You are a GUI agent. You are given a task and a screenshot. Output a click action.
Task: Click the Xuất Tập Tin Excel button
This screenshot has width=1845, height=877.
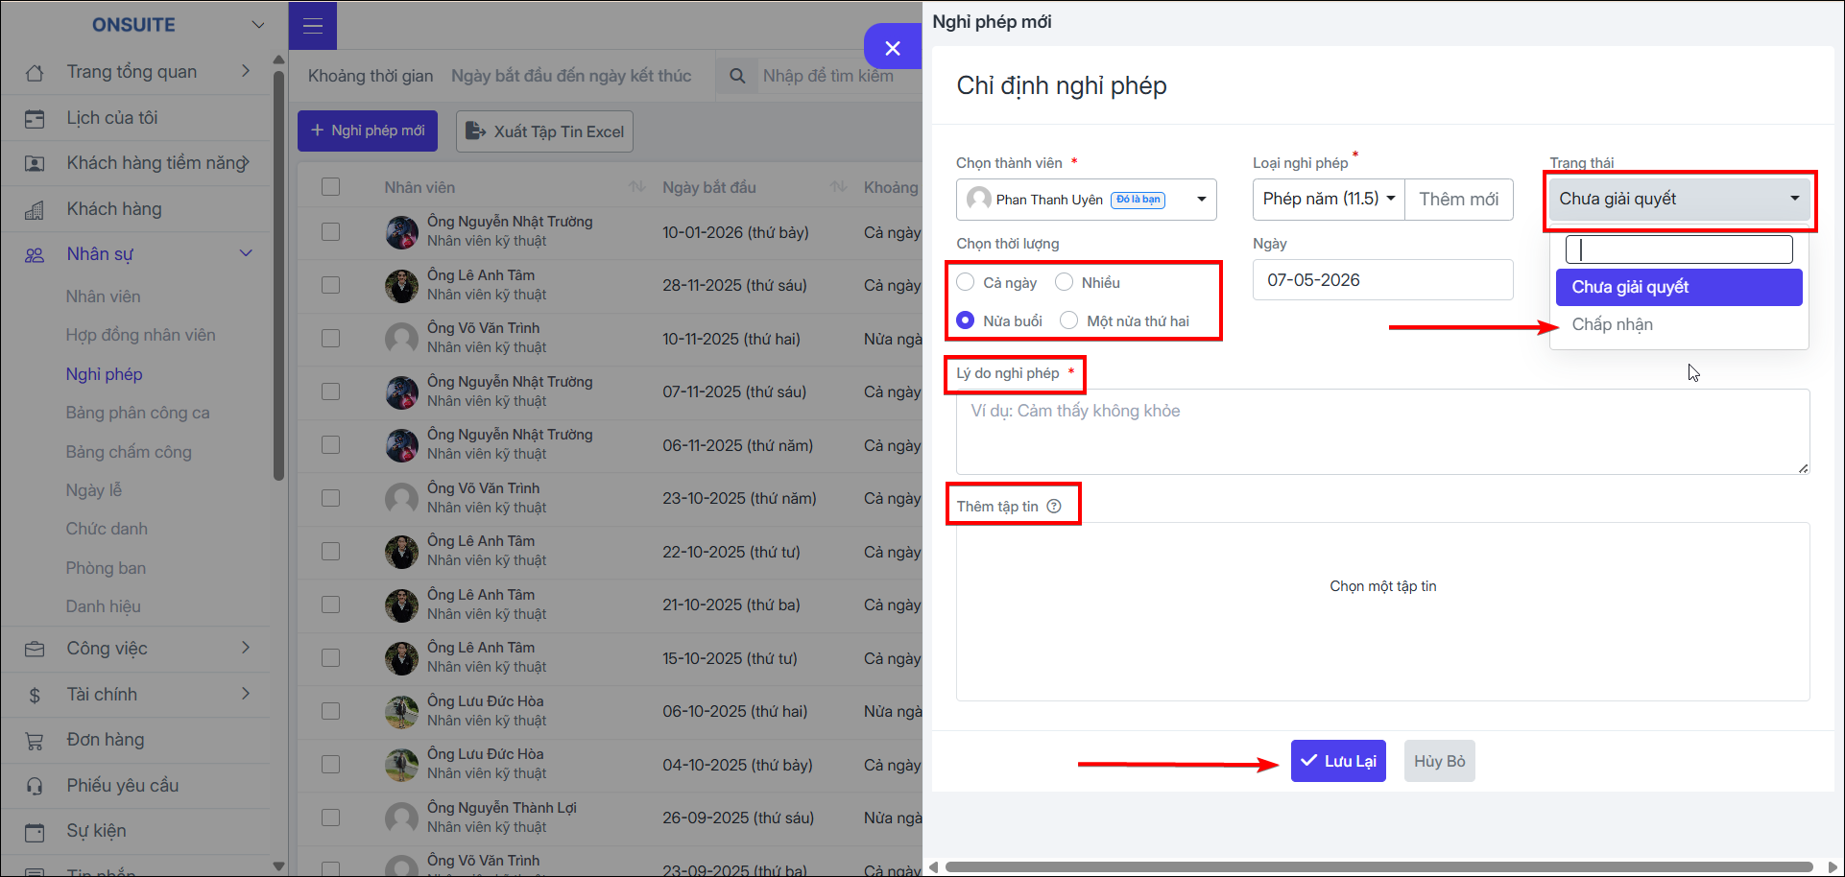(544, 131)
